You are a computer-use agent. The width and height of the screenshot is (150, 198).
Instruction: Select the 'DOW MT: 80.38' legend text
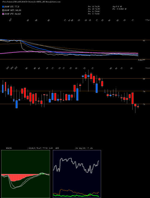click(x=13, y=10)
